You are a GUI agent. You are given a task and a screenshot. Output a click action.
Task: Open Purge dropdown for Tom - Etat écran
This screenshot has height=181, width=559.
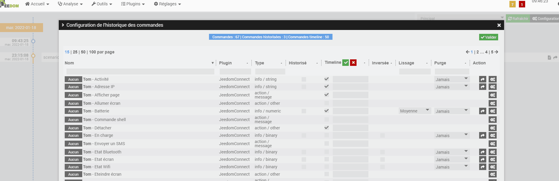(x=452, y=159)
